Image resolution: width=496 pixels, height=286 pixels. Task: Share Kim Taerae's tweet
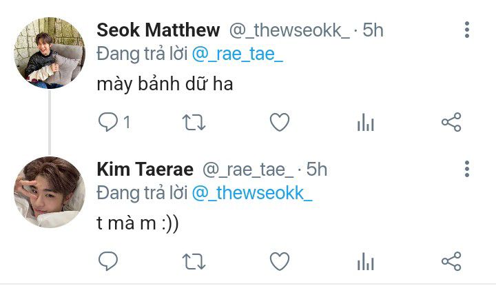pos(451,261)
